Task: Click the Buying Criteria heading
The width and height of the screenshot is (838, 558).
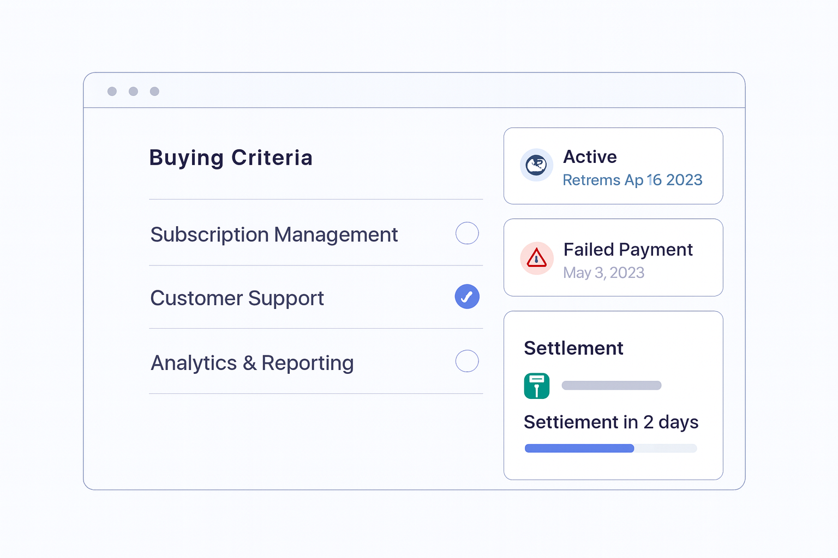Action: [x=231, y=158]
